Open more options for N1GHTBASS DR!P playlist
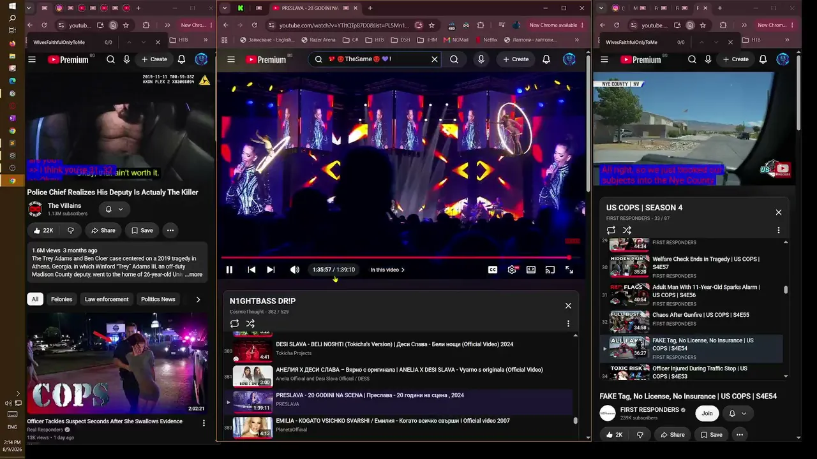Viewport: 817px width, 459px height. pyautogui.click(x=568, y=323)
